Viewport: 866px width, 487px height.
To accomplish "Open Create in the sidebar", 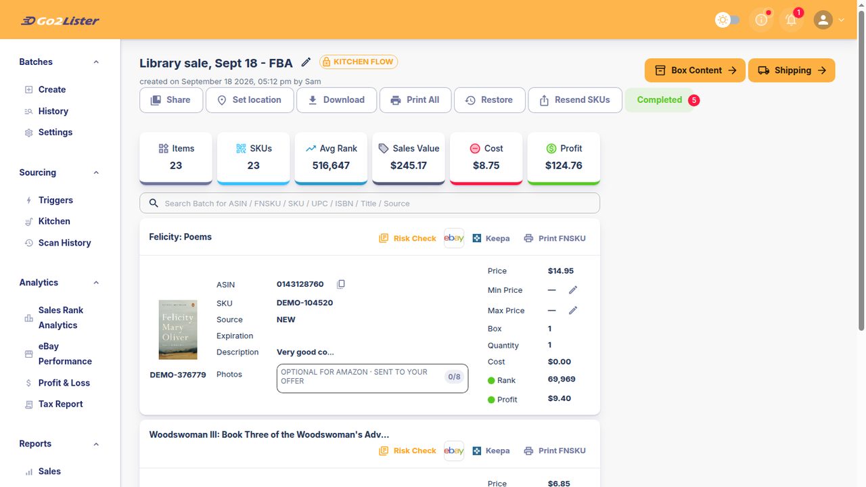I will pyautogui.click(x=52, y=89).
